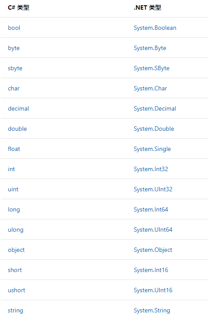
Task: Open the uint keyword link
Action: tap(13, 190)
